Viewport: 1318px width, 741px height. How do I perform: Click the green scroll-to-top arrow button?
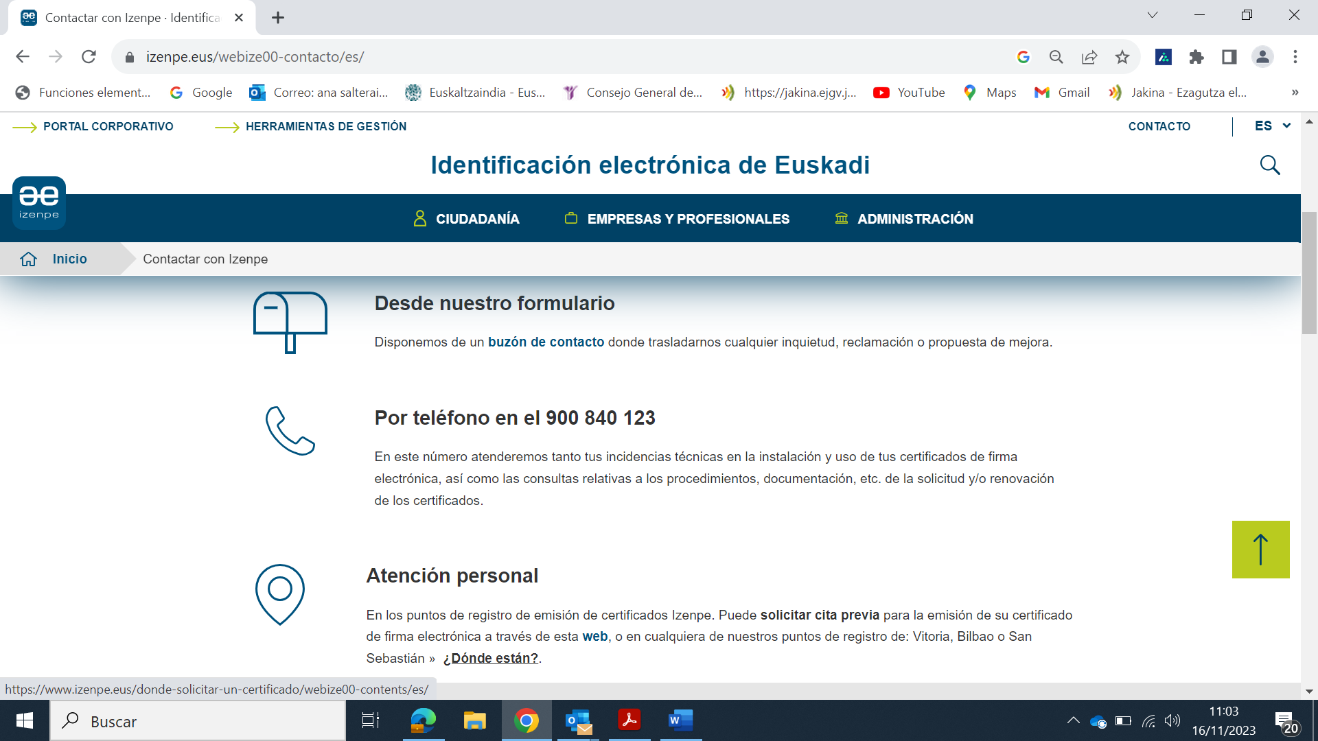coord(1260,550)
